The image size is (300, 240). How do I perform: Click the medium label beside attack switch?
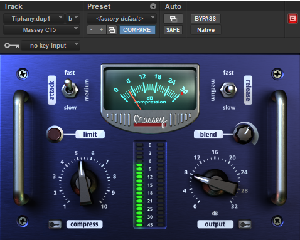[87, 90]
